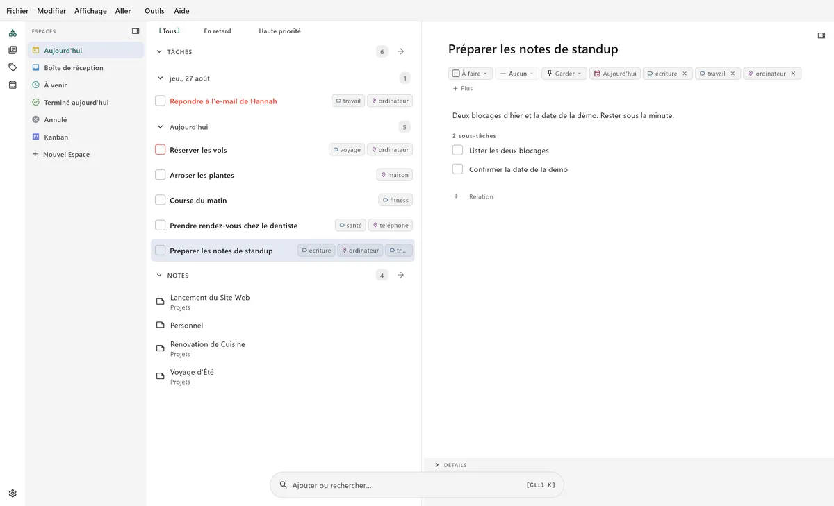Open all tasks via TÂCHES arrow

point(400,51)
